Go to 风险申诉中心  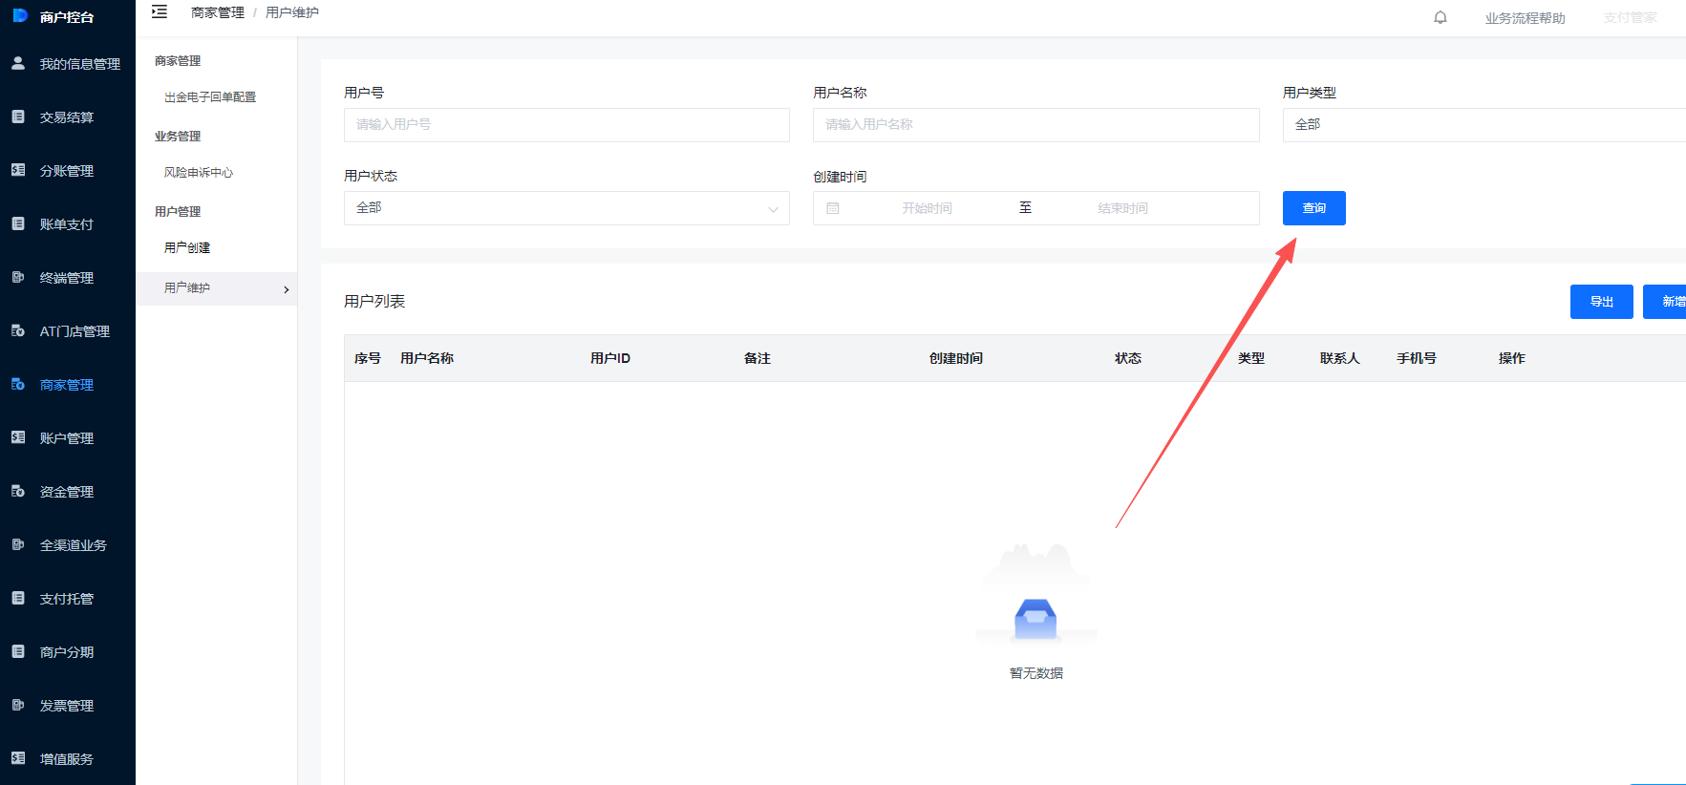pos(199,173)
